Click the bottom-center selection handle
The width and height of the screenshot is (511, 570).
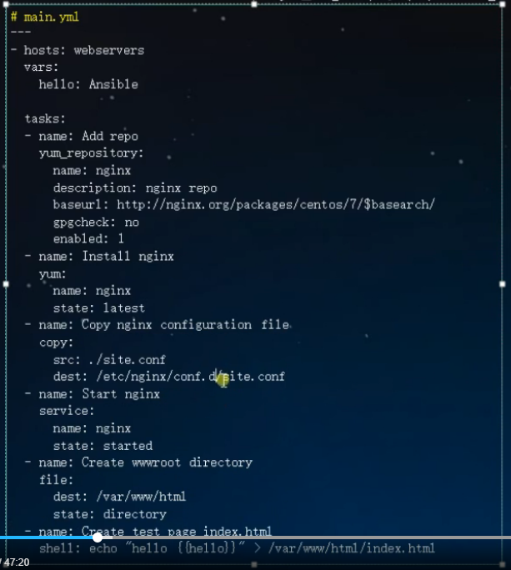click(x=254, y=564)
